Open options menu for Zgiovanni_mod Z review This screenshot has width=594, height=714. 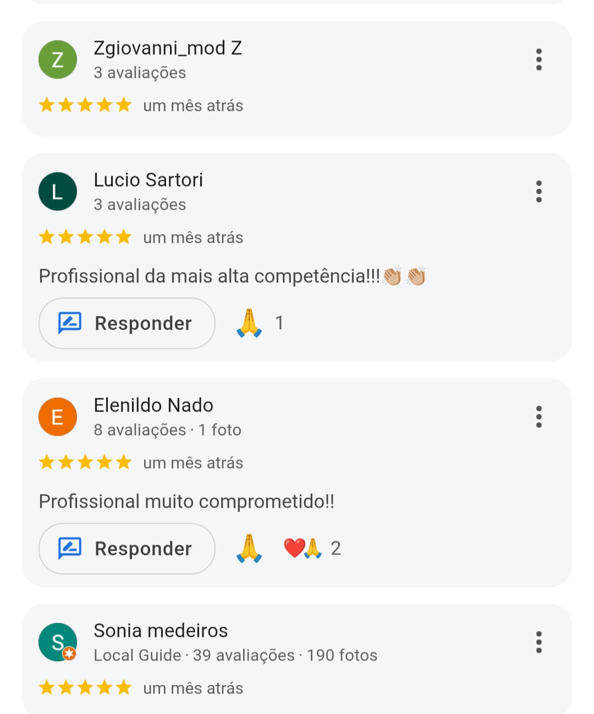coord(539,59)
